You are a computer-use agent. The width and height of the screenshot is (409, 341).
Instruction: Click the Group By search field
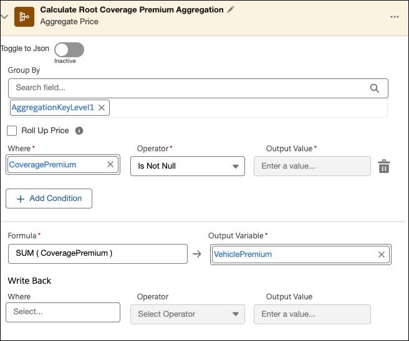point(198,88)
